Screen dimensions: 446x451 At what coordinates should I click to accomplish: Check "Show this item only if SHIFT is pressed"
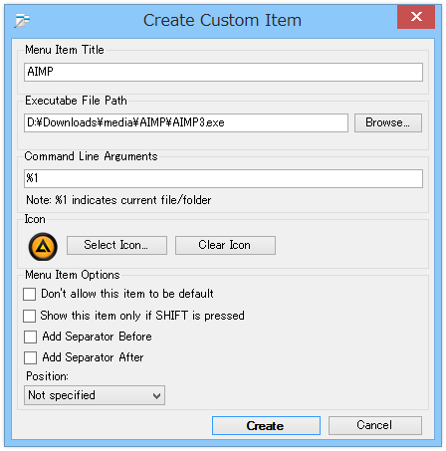(x=30, y=316)
